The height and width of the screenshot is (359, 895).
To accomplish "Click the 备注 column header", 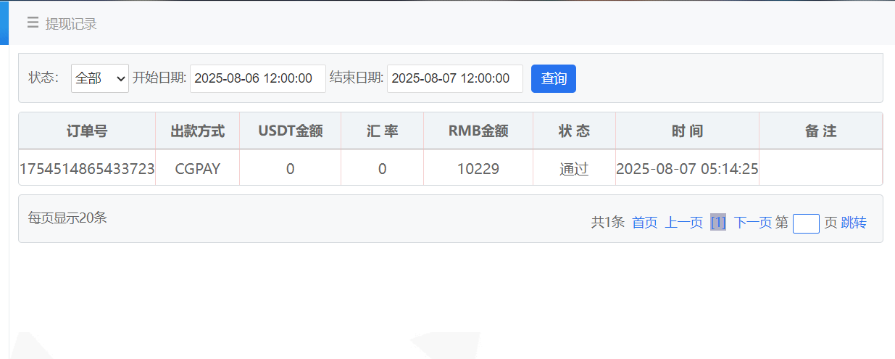I will [x=820, y=131].
